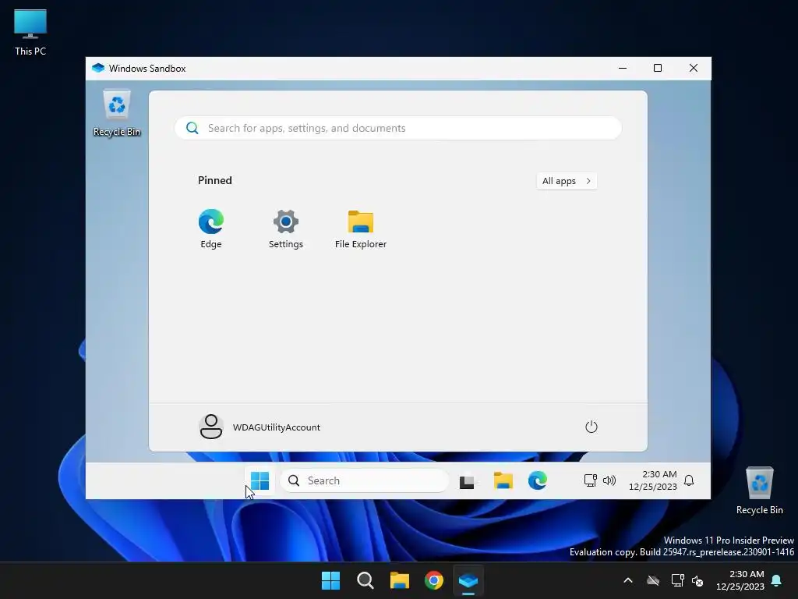Open notifications bell in the Sandbox taskbar
Image resolution: width=798 pixels, height=599 pixels.
689,480
